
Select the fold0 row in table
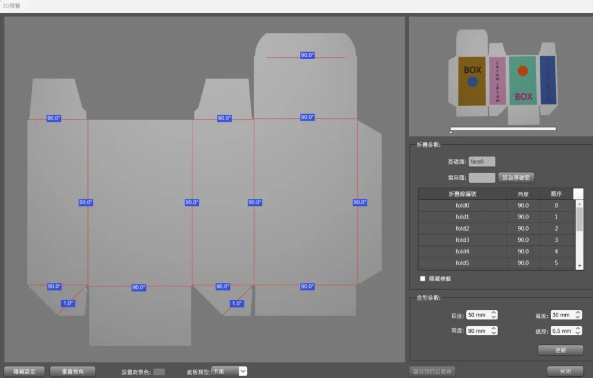462,205
